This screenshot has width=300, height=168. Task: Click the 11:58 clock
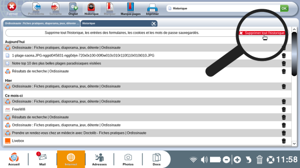pyautogui.click(x=287, y=160)
